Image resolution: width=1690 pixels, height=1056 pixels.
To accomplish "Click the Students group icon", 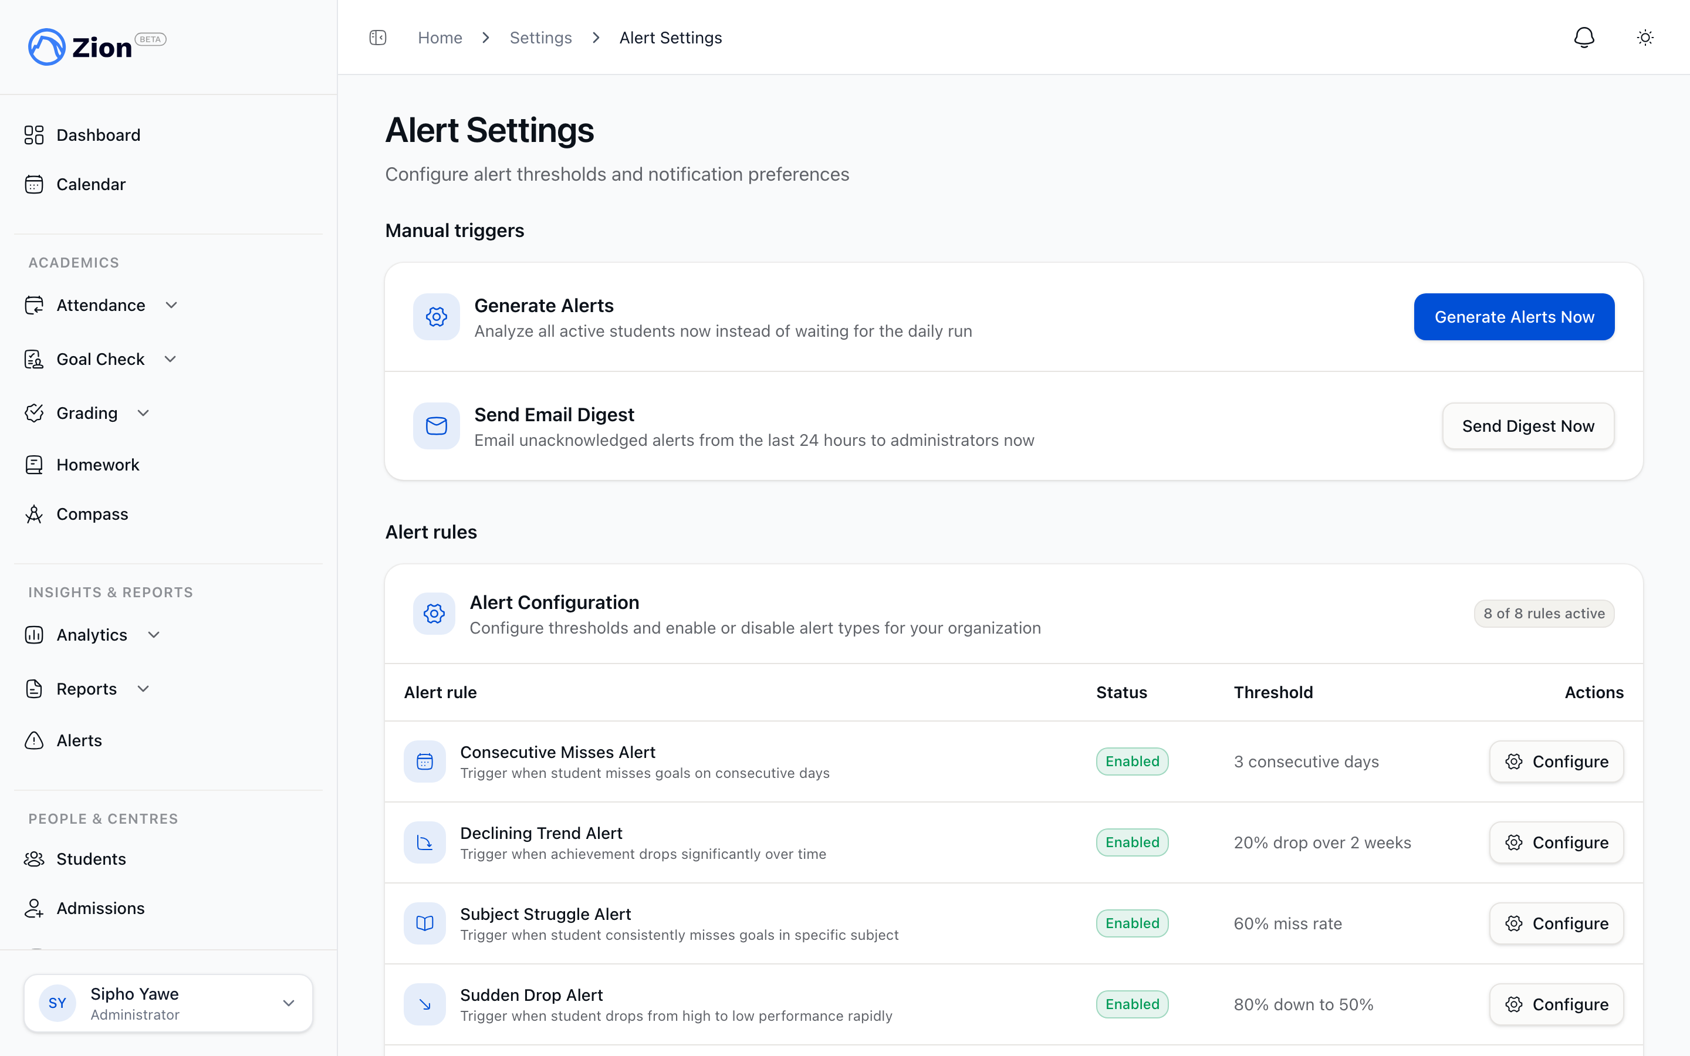I will pos(34,859).
